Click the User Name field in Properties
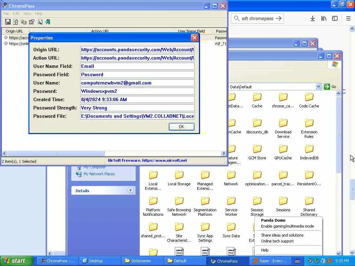355x266 pixels. pyautogui.click(x=137, y=83)
